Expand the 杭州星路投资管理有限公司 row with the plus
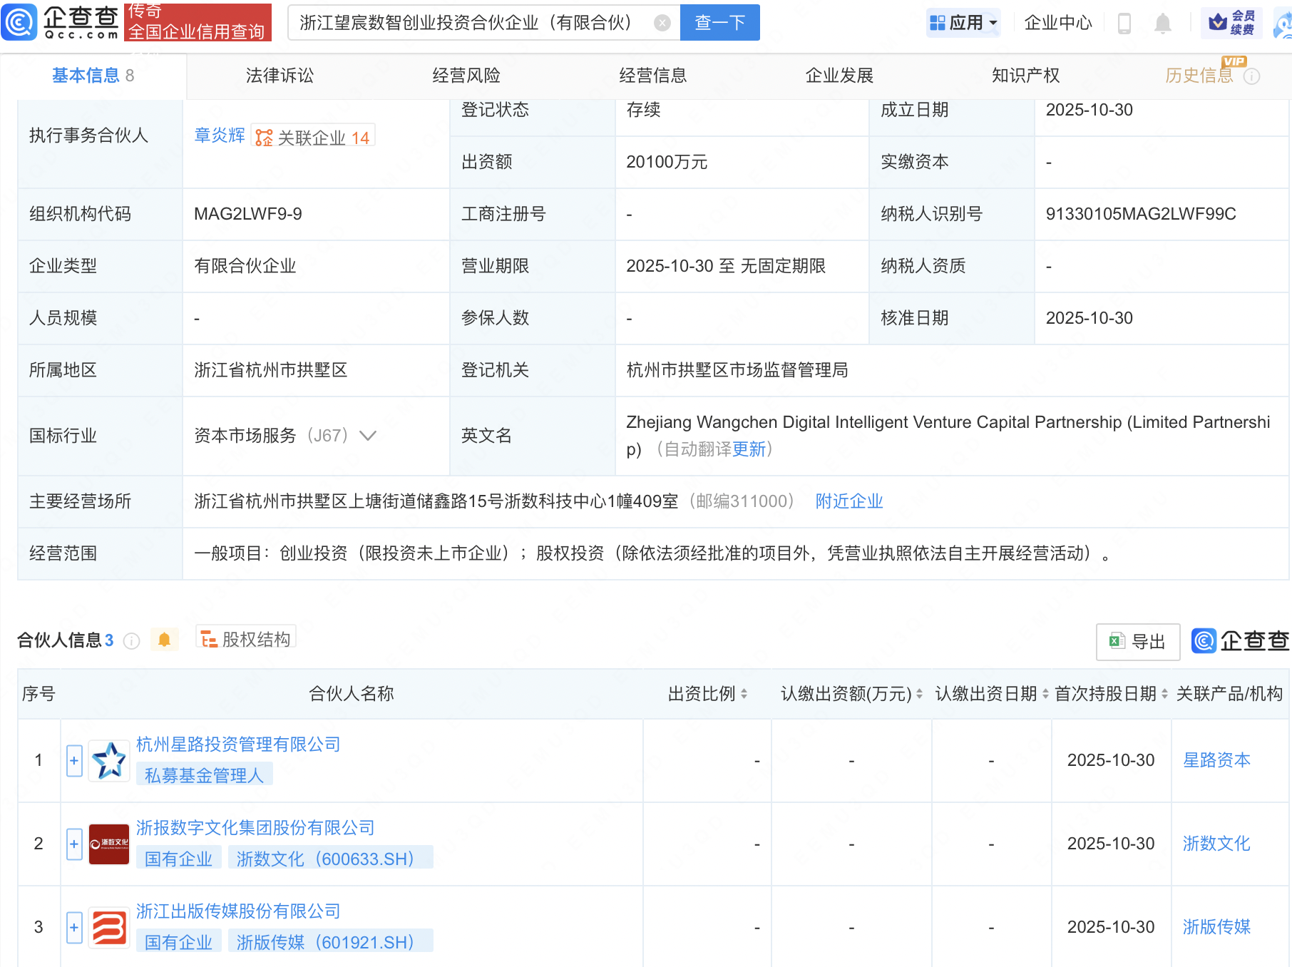Screen dimensions: 1292x967 pos(74,760)
